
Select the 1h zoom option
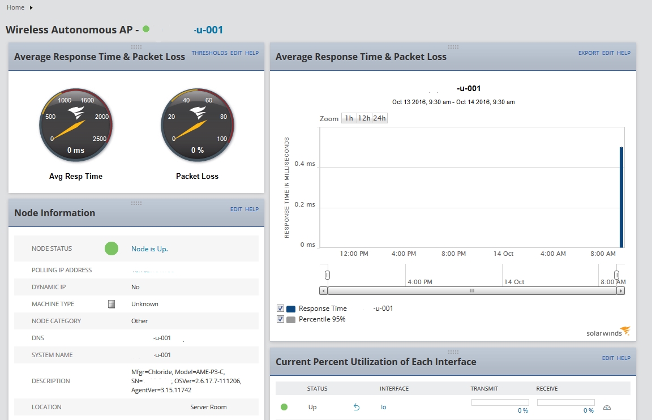tap(349, 118)
